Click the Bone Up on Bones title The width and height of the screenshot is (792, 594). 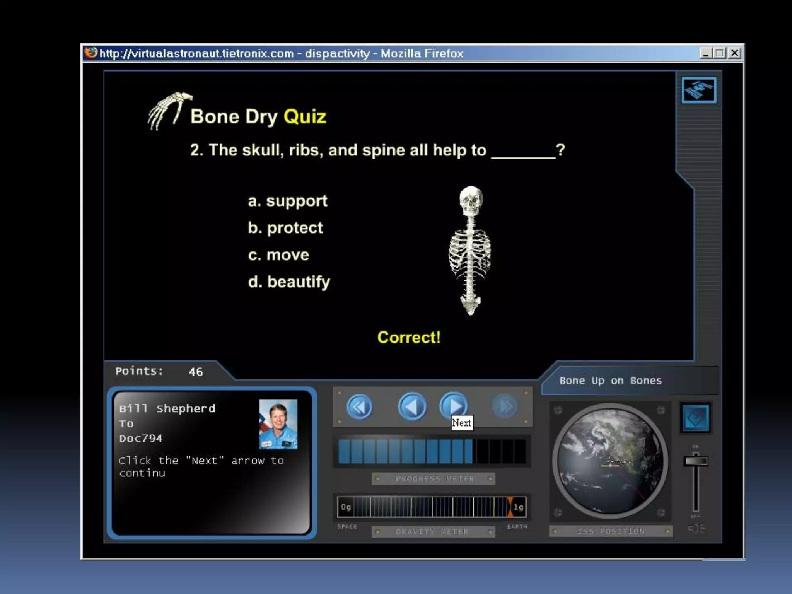point(610,381)
